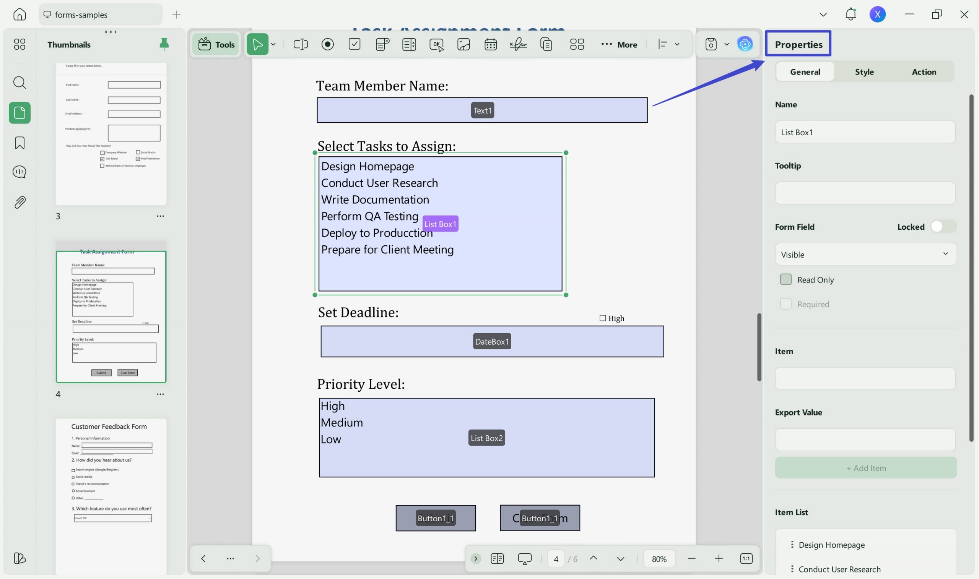Image resolution: width=979 pixels, height=579 pixels.
Task: Expand the Save options dropdown arrow
Action: pos(727,44)
